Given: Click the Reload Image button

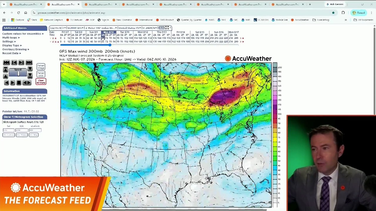Looking at the screenshot, I should point(41,67).
